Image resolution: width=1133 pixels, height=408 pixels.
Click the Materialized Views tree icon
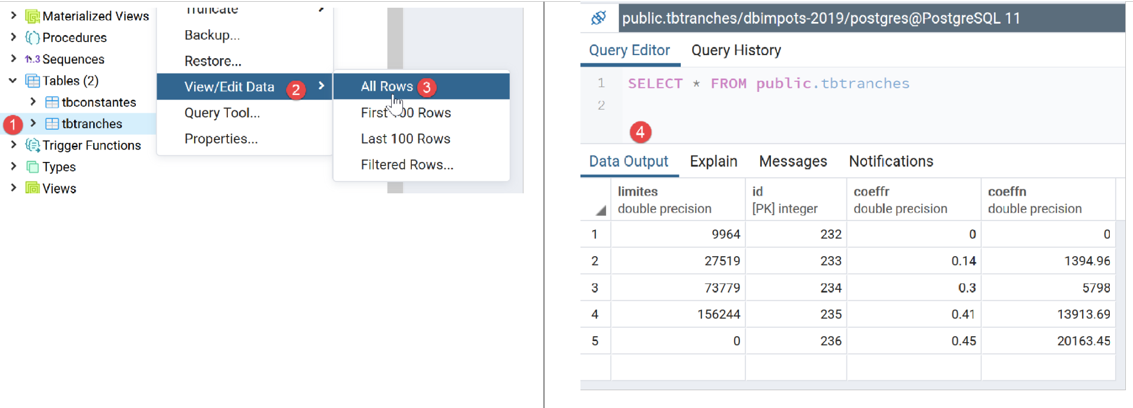(33, 17)
